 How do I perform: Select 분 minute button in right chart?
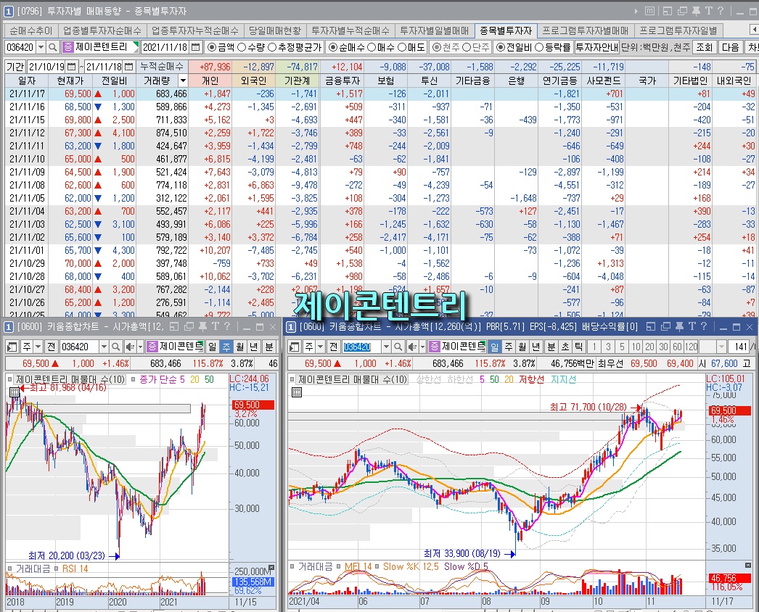click(551, 347)
